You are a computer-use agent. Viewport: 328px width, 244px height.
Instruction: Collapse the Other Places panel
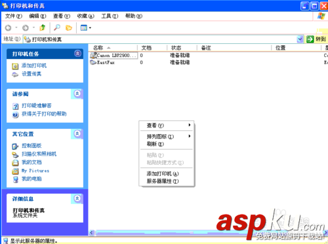pyautogui.click(x=77, y=133)
